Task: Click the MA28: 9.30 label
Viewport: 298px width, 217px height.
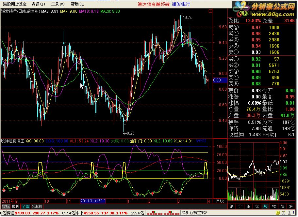Action: 110,11
